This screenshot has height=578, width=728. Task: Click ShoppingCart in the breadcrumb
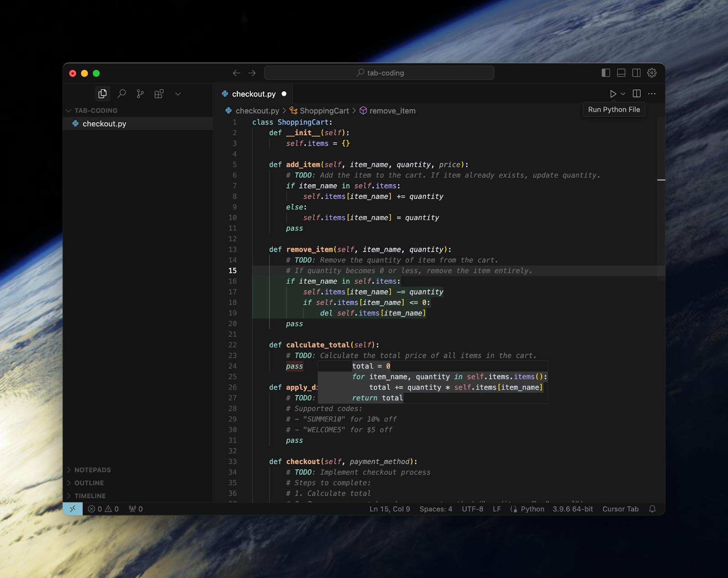324,111
